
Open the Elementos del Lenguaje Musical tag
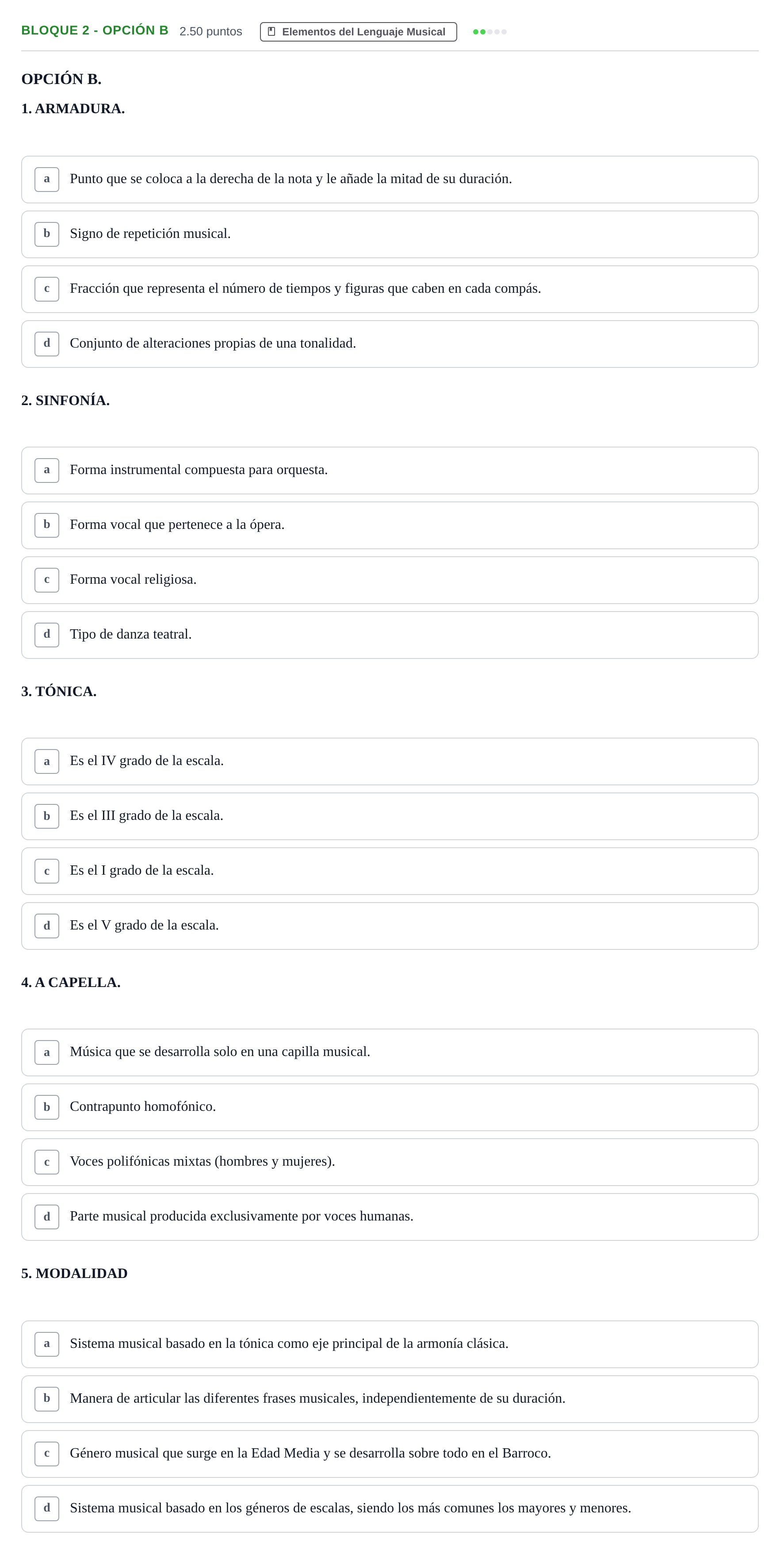pos(358,31)
